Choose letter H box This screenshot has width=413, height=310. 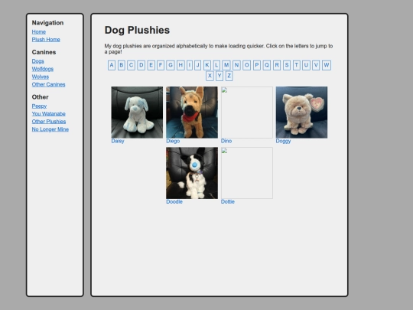[180, 65]
